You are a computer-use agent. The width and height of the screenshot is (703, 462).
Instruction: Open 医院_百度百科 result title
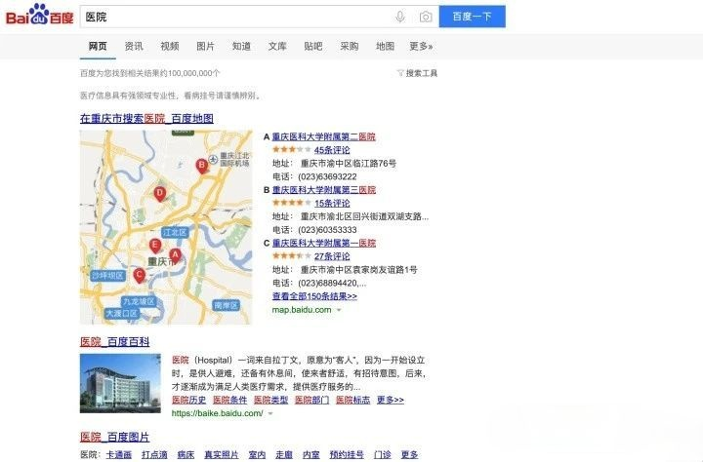115,342
